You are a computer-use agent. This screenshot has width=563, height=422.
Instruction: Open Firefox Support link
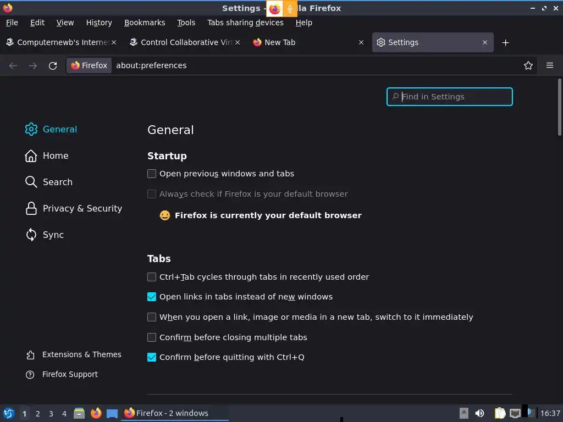[x=62, y=374]
